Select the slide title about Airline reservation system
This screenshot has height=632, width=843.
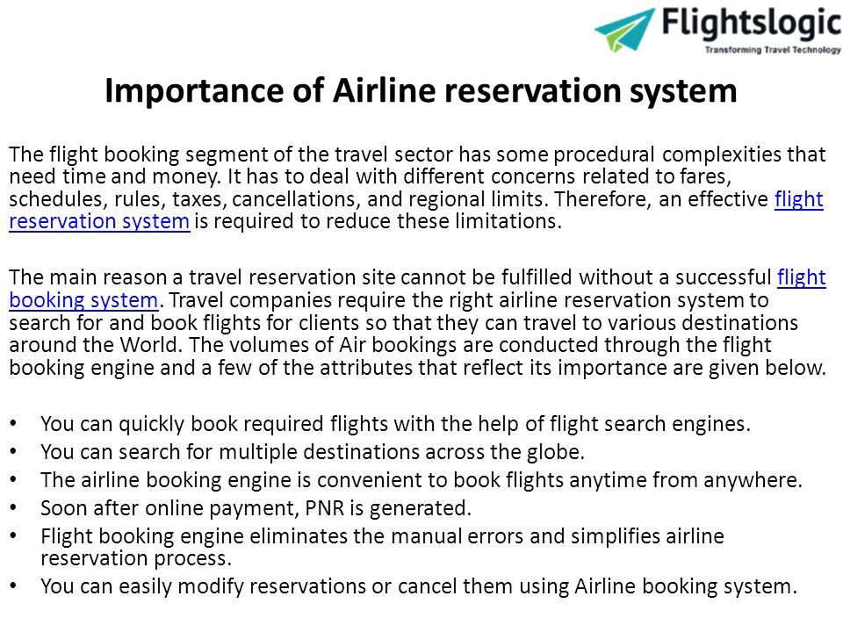point(421,90)
